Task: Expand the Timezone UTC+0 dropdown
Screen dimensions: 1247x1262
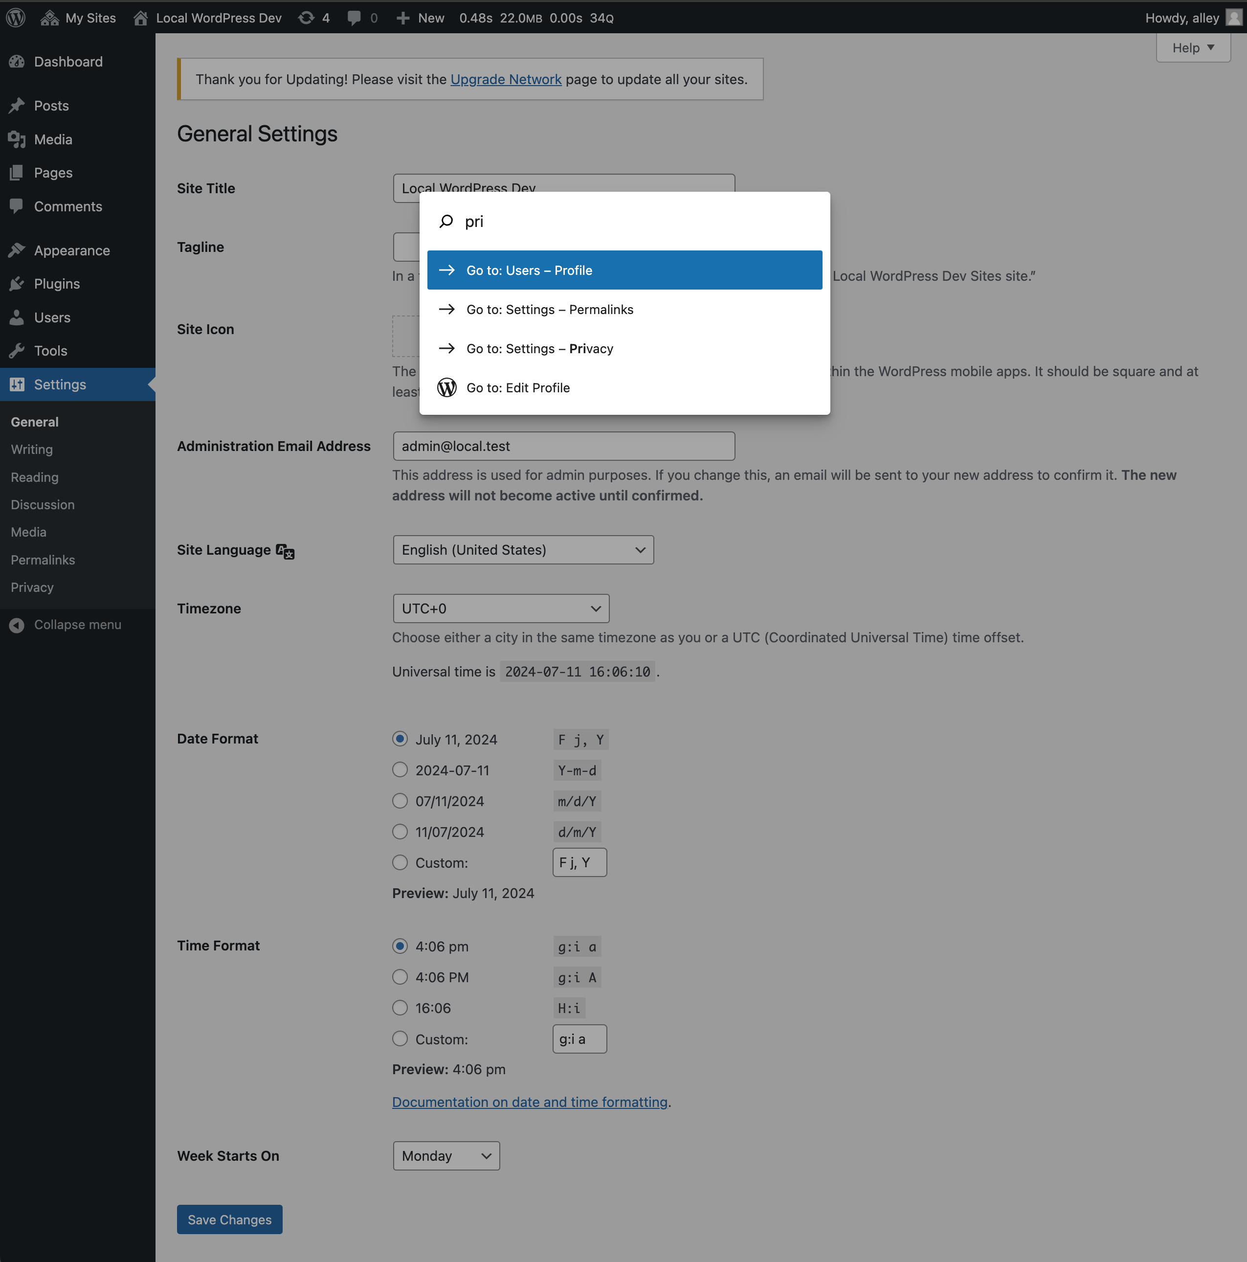Action: (500, 608)
